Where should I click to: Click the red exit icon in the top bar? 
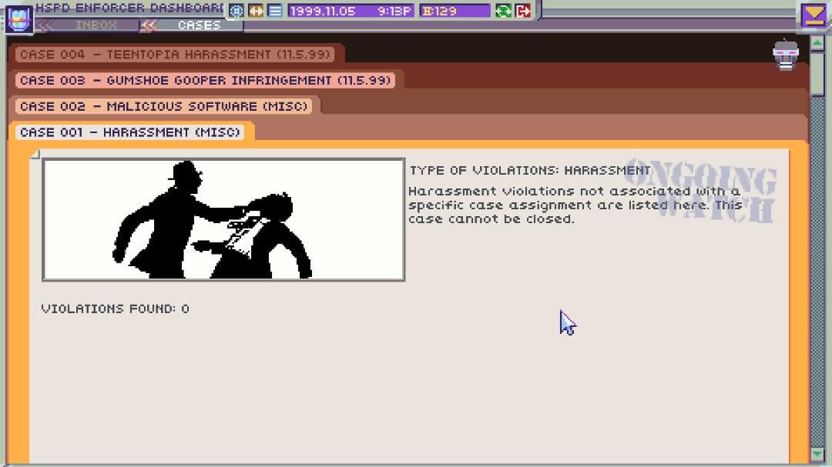click(x=522, y=11)
